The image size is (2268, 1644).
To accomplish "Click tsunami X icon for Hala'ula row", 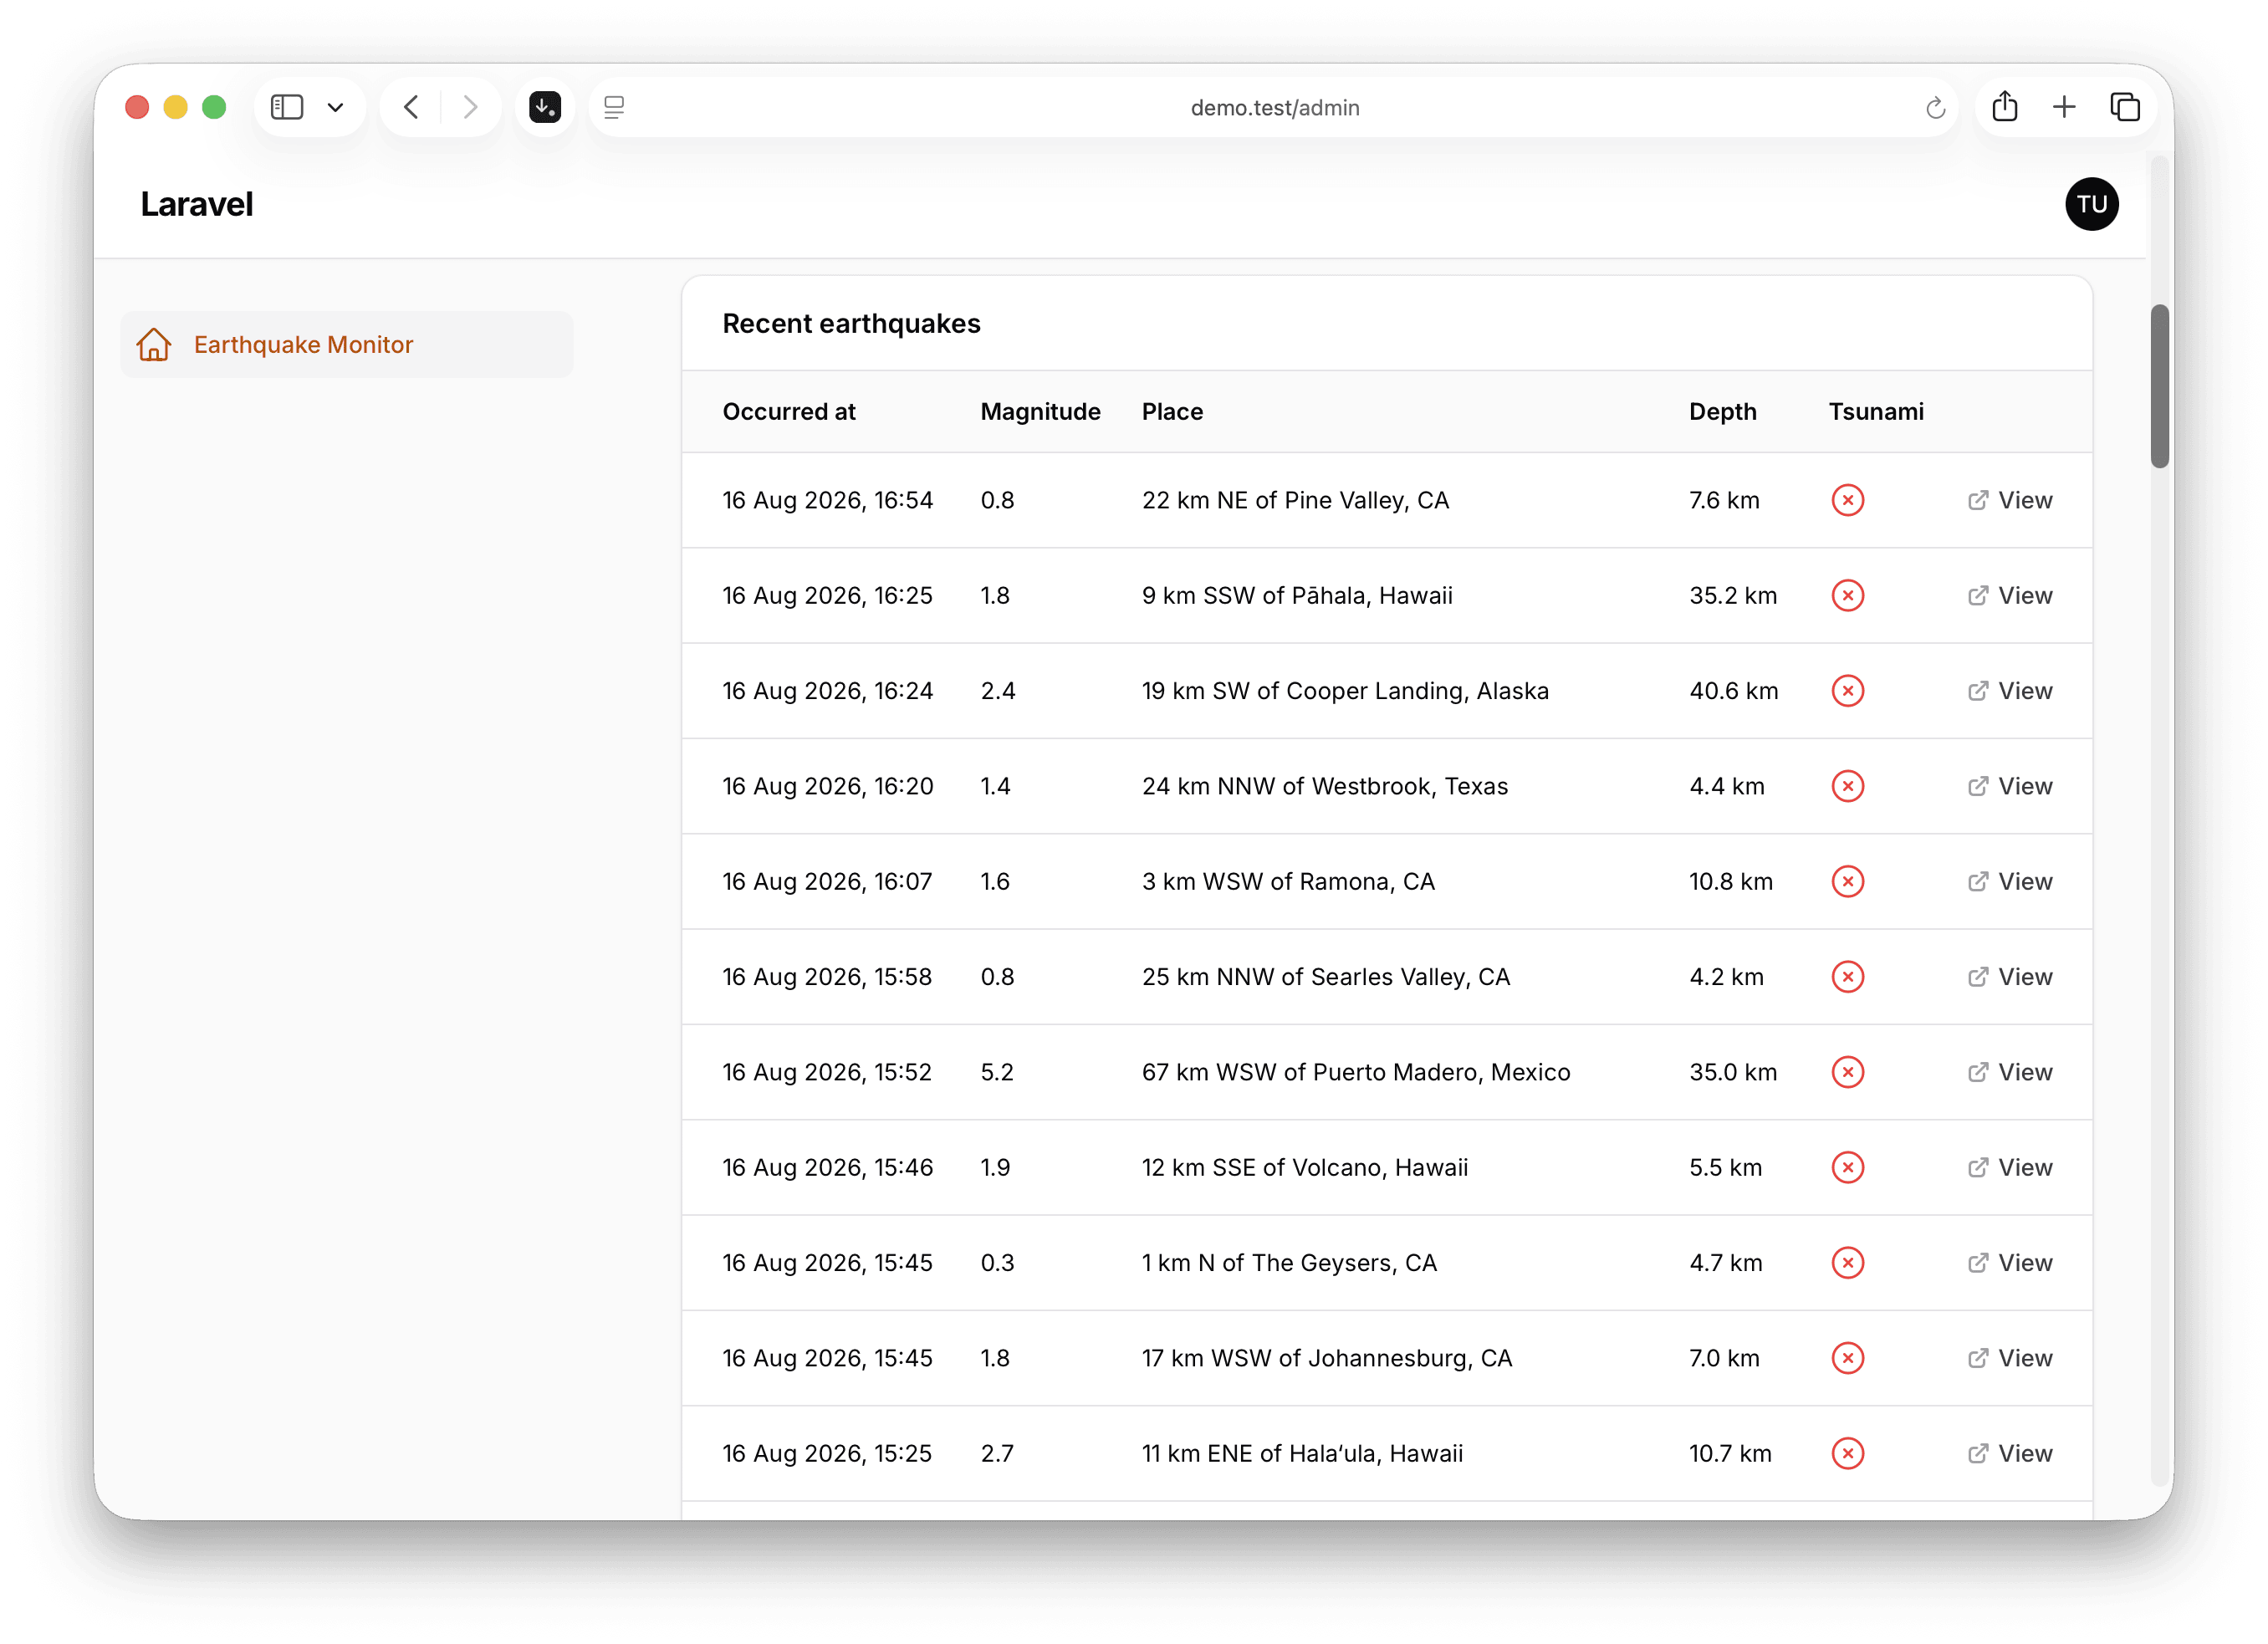I will click(1848, 1454).
